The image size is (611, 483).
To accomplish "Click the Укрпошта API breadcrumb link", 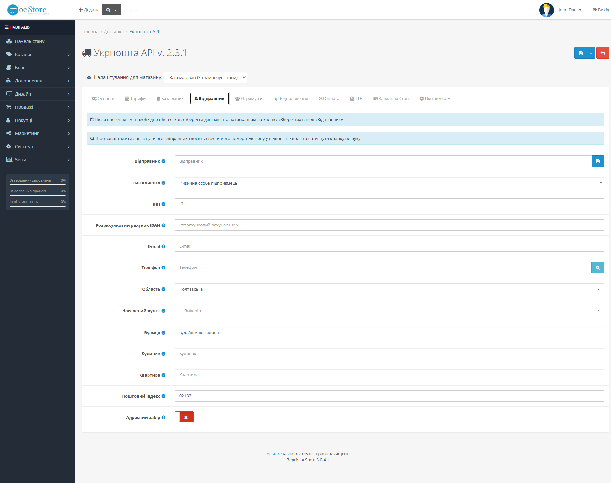I will click(x=144, y=32).
